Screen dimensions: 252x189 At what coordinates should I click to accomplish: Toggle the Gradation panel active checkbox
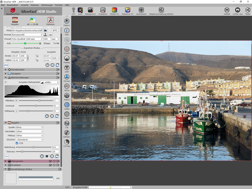[x=50, y=165]
